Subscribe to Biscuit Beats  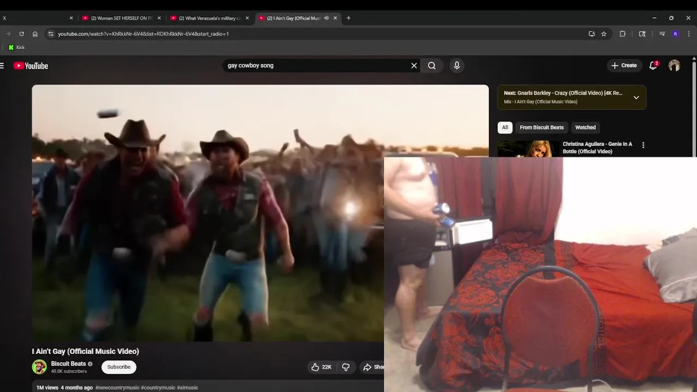pos(119,367)
